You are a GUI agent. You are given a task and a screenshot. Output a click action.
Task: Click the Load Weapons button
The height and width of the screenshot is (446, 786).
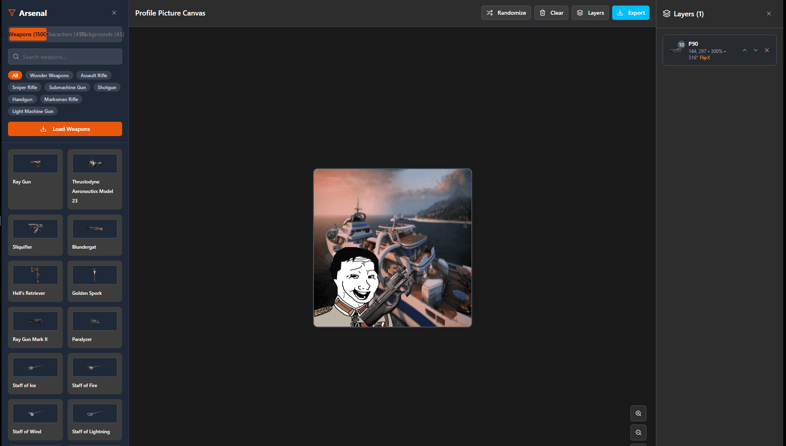point(65,129)
